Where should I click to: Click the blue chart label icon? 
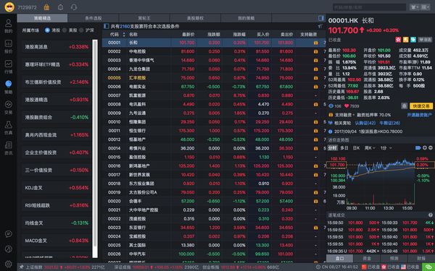(418, 148)
